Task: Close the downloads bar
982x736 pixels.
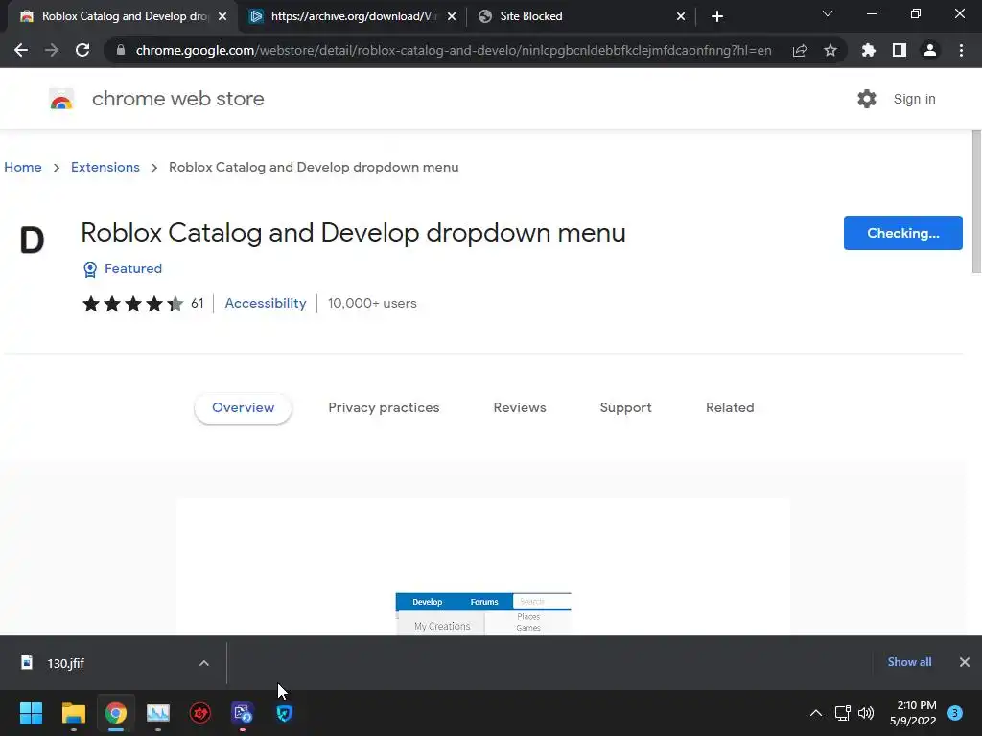Action: pyautogui.click(x=965, y=662)
